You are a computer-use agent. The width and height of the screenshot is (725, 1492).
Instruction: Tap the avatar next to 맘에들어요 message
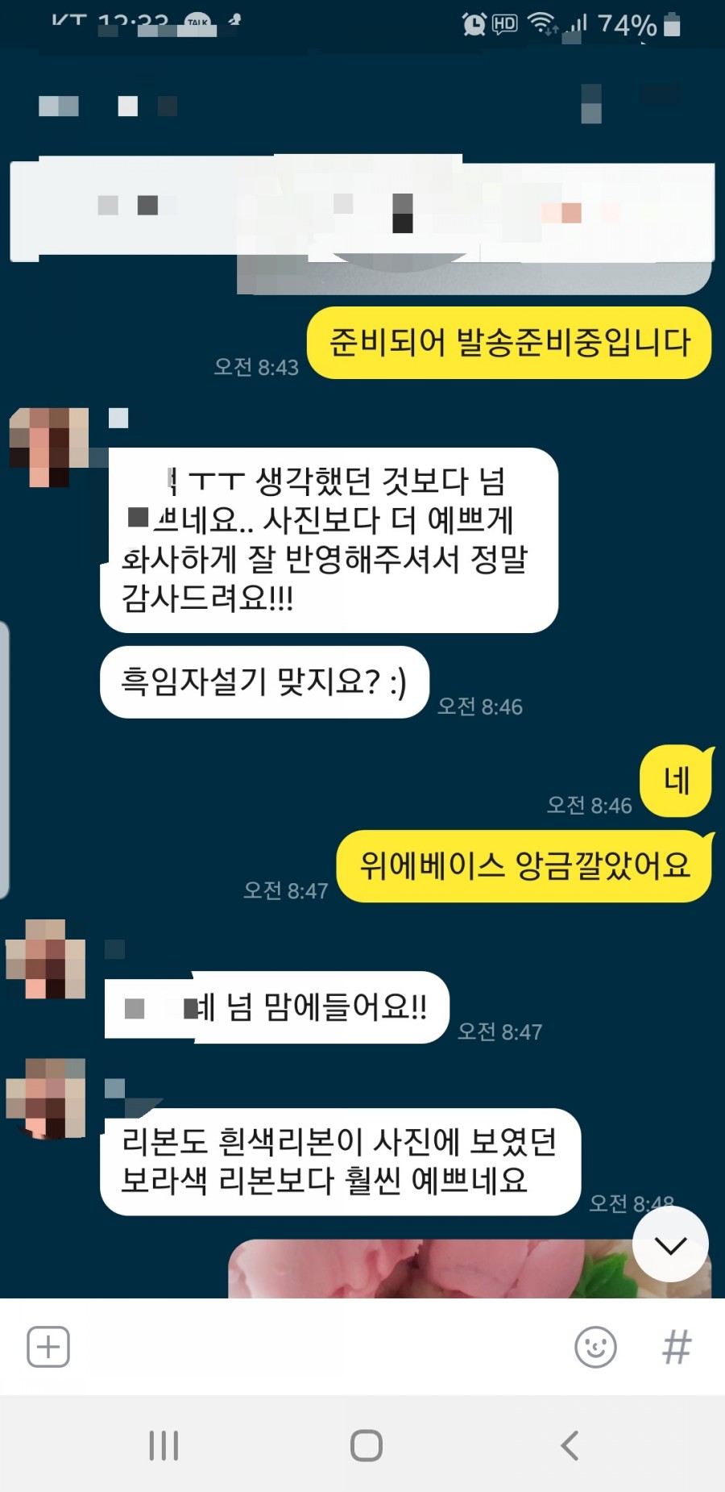tap(46, 959)
